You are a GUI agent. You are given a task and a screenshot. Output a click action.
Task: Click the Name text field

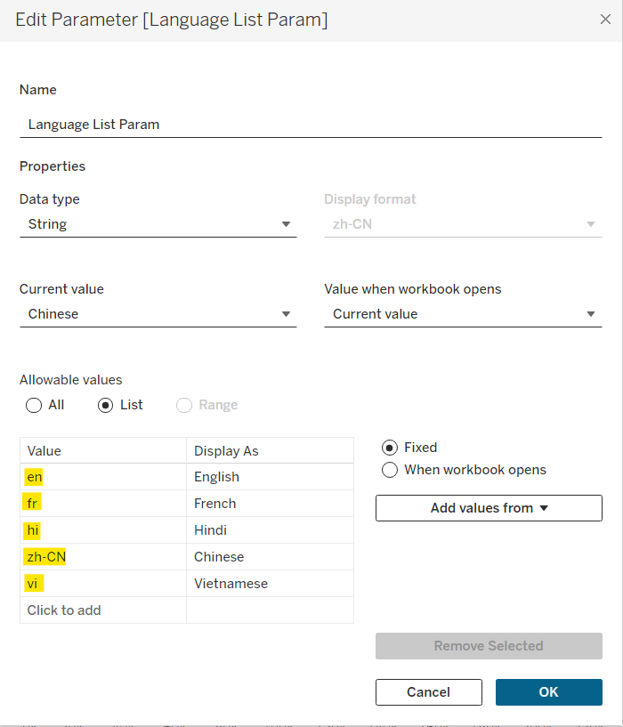click(310, 125)
